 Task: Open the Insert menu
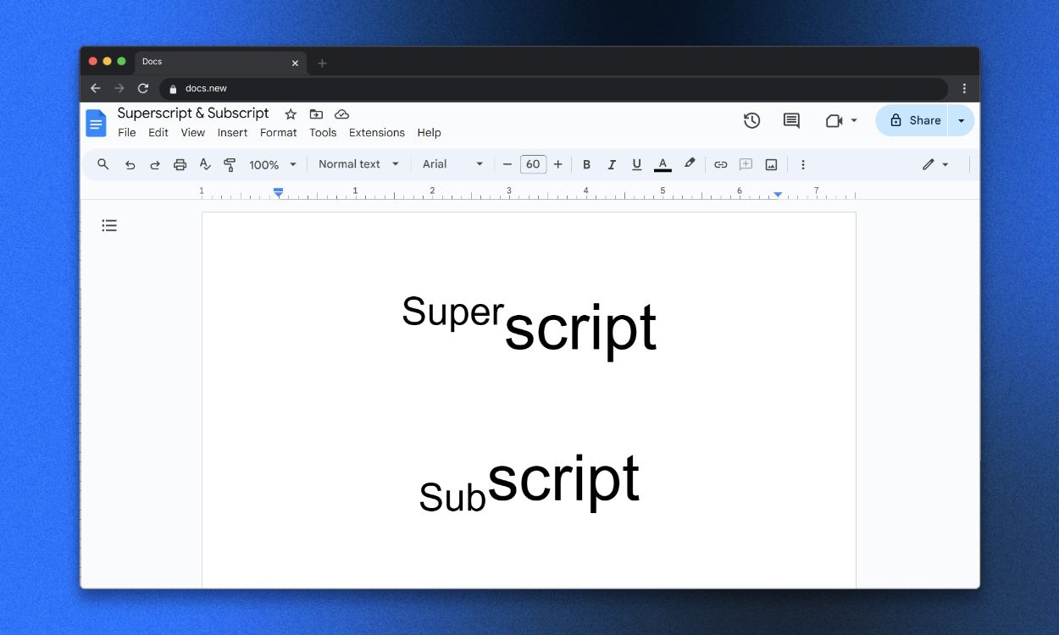232,133
